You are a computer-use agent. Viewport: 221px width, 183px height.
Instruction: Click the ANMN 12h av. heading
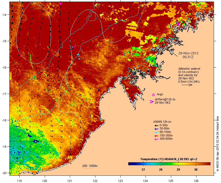coord(163,122)
